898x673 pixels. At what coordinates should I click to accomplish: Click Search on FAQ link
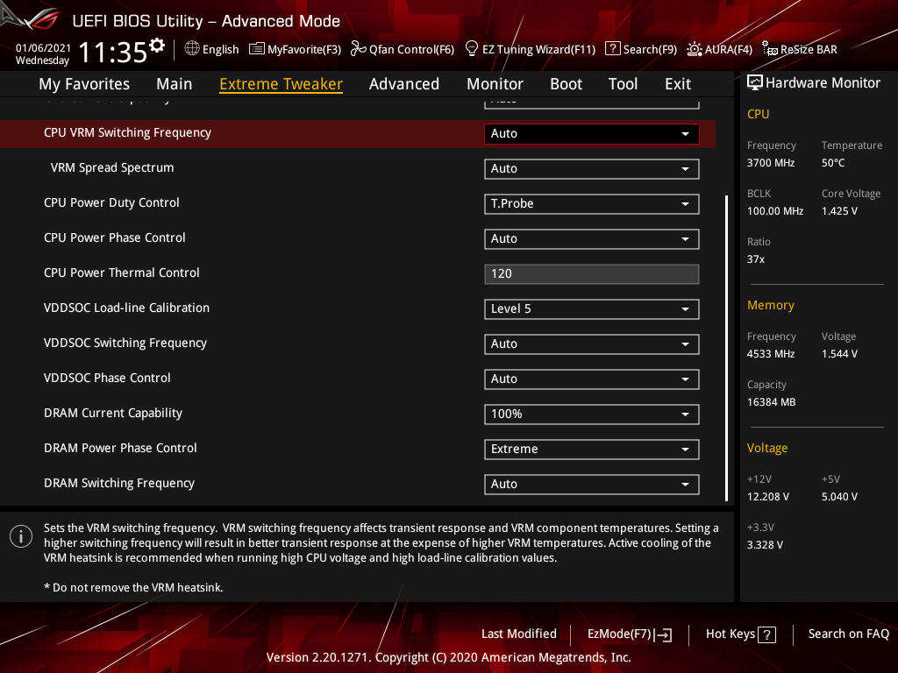point(848,634)
